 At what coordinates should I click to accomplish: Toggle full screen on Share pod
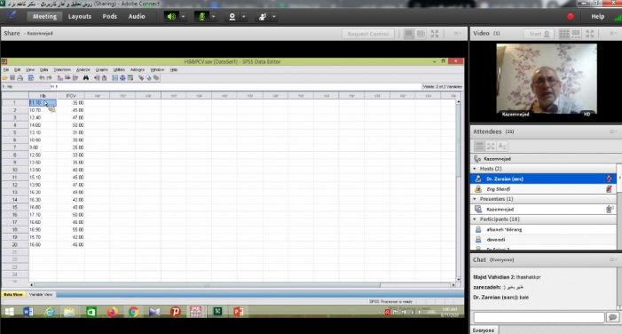click(435, 34)
